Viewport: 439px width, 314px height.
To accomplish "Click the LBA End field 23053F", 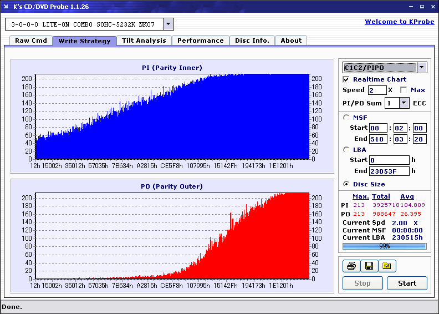I will click(x=389, y=171).
